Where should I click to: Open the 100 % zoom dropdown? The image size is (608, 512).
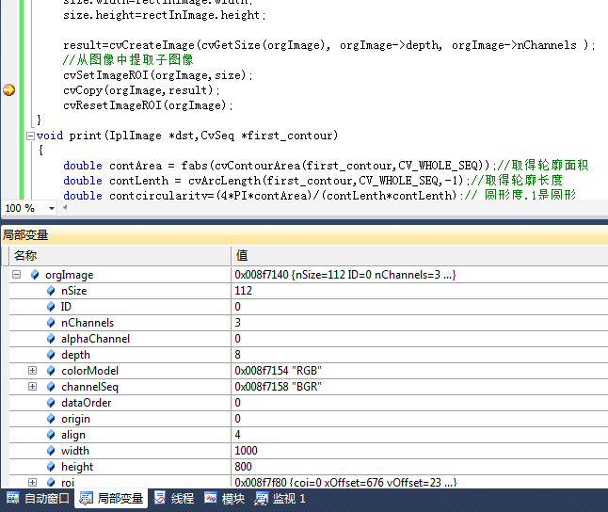52,208
